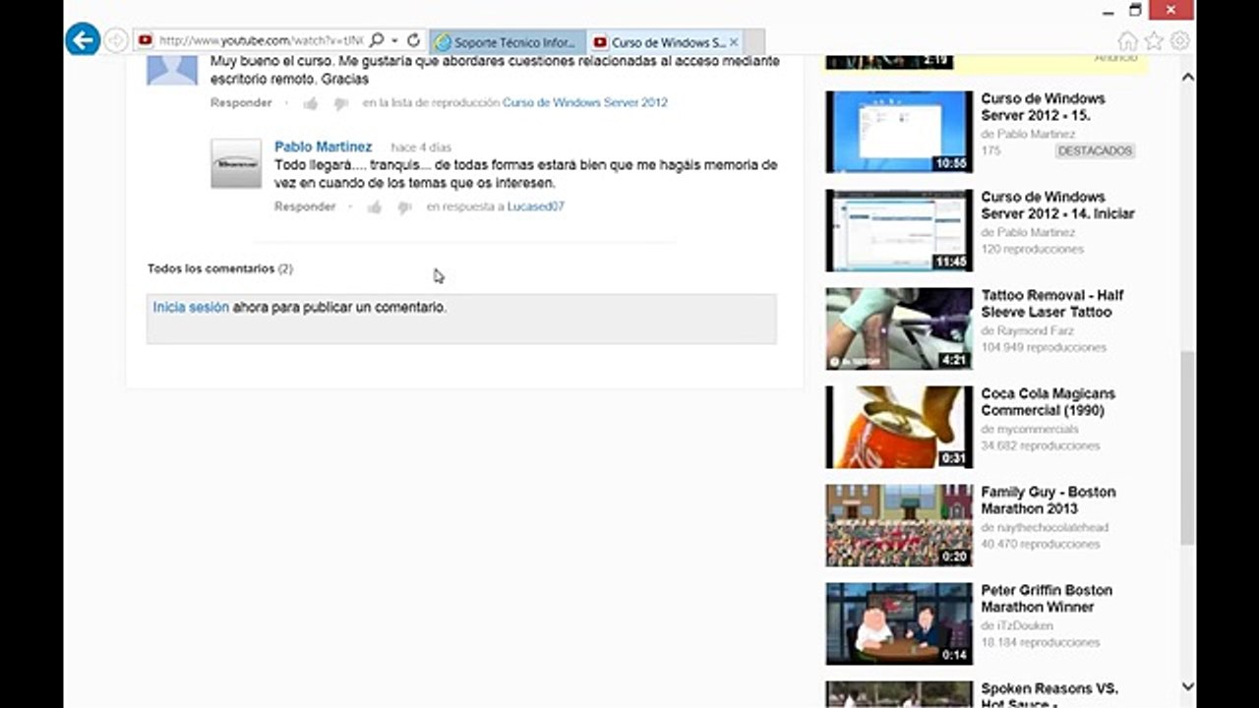Refresh the page with the reload icon
The height and width of the screenshot is (708, 1259).
click(413, 40)
